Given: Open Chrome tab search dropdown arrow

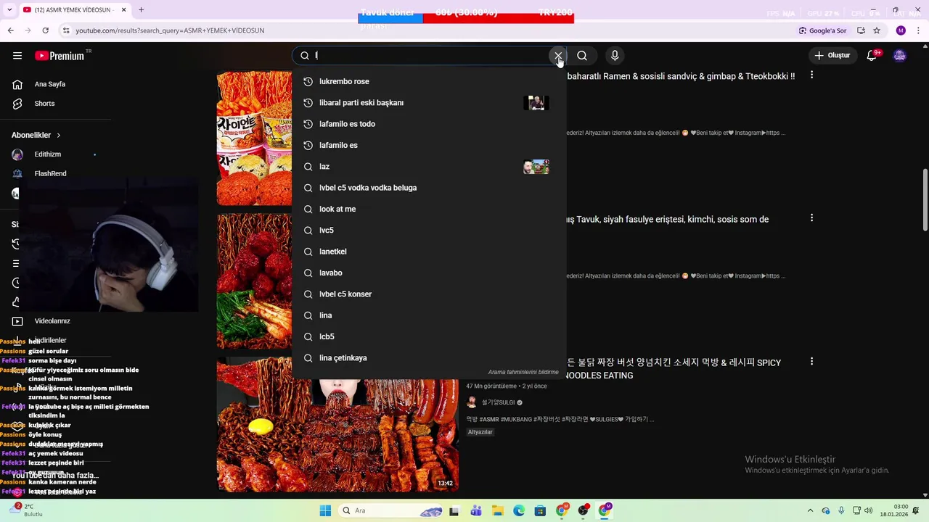Looking at the screenshot, I should tap(8, 10).
